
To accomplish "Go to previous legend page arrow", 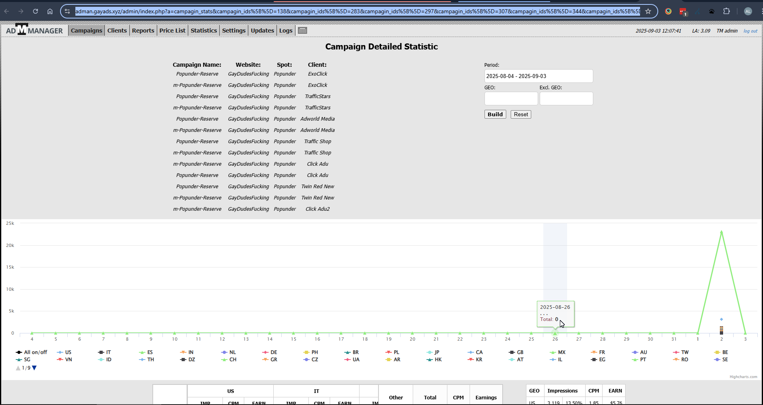I will 18,368.
